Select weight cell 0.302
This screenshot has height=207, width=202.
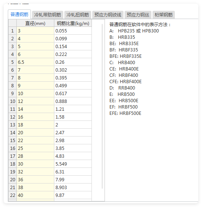coord(73,70)
